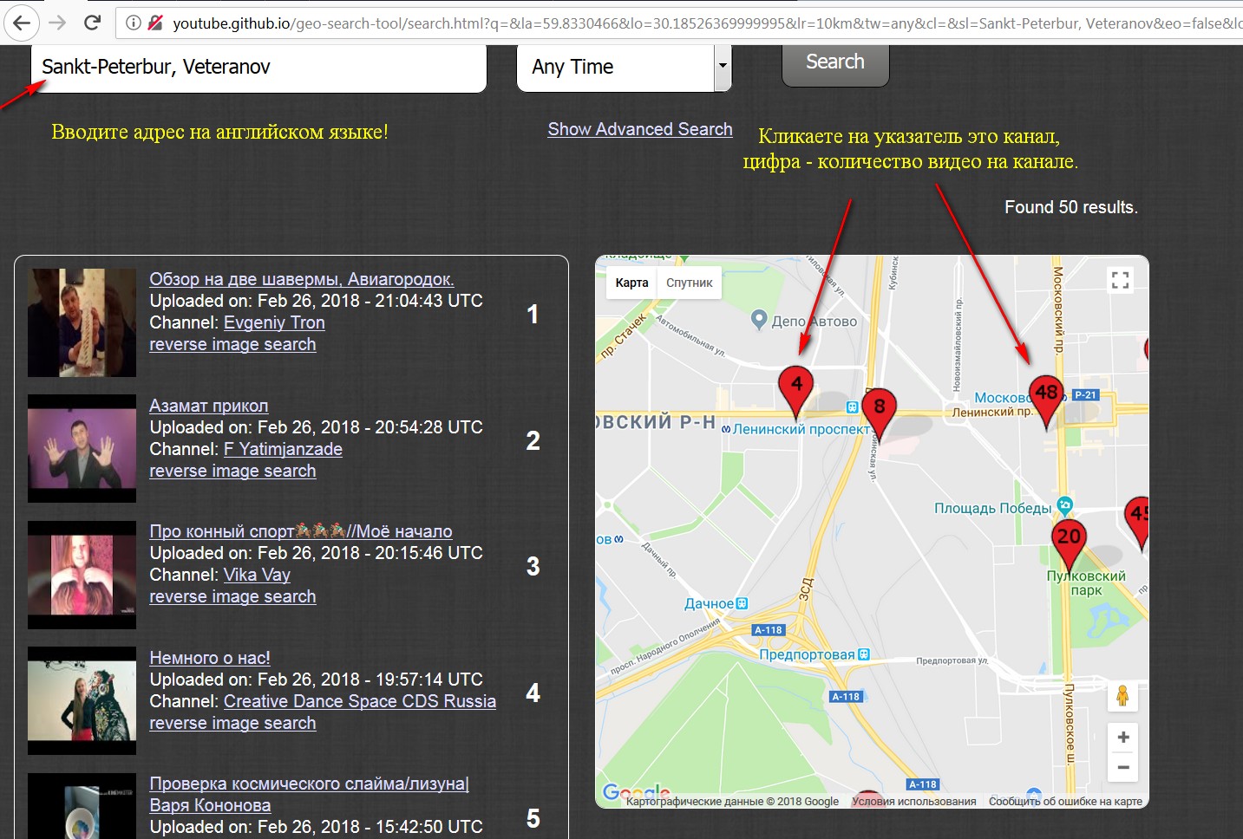This screenshot has height=839, width=1243.
Task: Click the Ленинский проспект metro icon
Action: coord(726,429)
